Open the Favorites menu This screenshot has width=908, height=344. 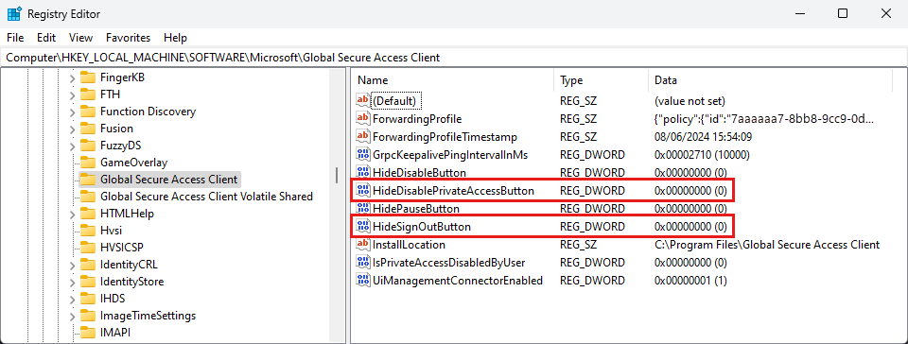(x=128, y=38)
